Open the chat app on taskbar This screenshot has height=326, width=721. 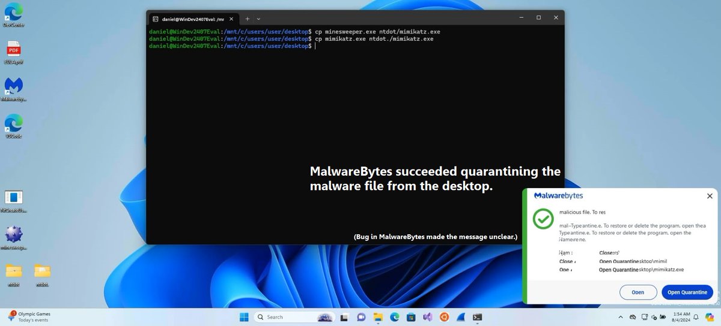click(362, 317)
